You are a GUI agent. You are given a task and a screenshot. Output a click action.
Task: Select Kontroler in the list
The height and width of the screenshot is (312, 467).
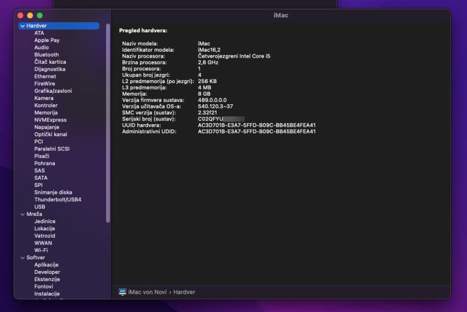click(46, 105)
